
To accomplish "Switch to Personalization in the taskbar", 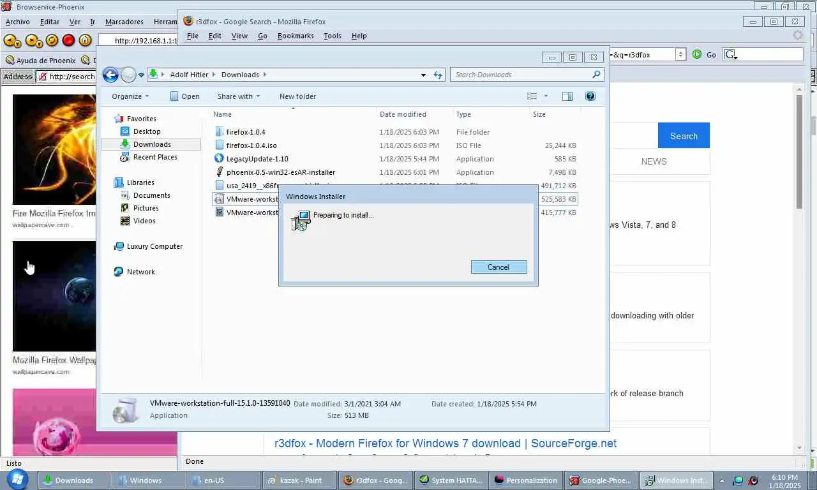I will [526, 480].
